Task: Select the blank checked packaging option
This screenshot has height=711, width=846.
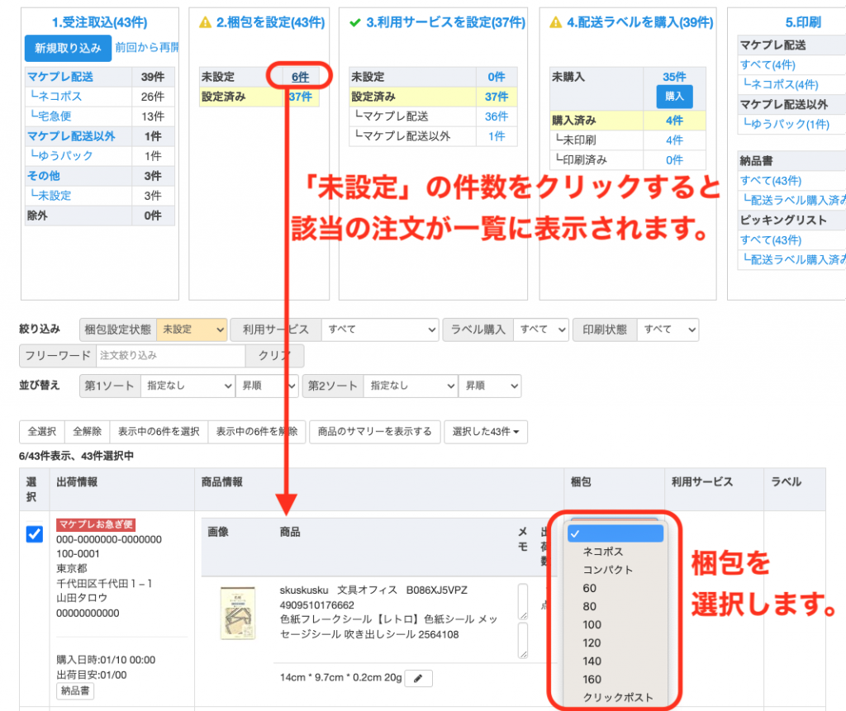Action: (x=615, y=533)
